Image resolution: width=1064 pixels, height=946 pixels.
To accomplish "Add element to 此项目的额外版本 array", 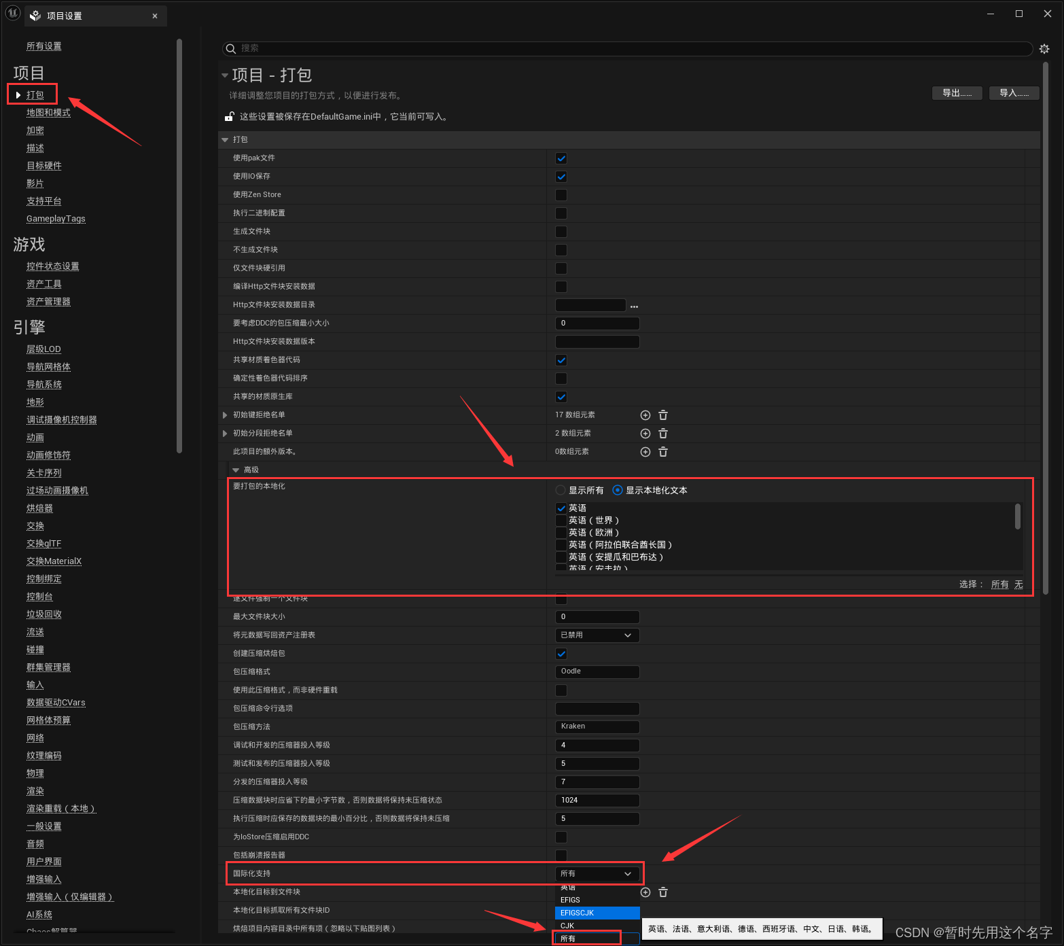I will [x=645, y=452].
